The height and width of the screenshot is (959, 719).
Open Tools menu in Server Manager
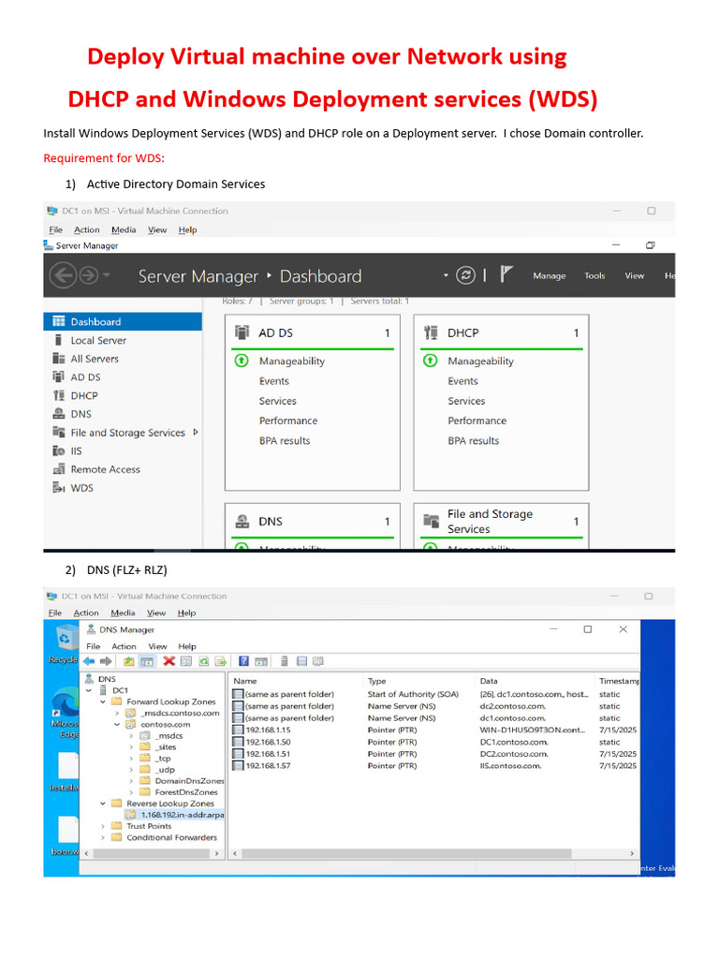tap(594, 276)
